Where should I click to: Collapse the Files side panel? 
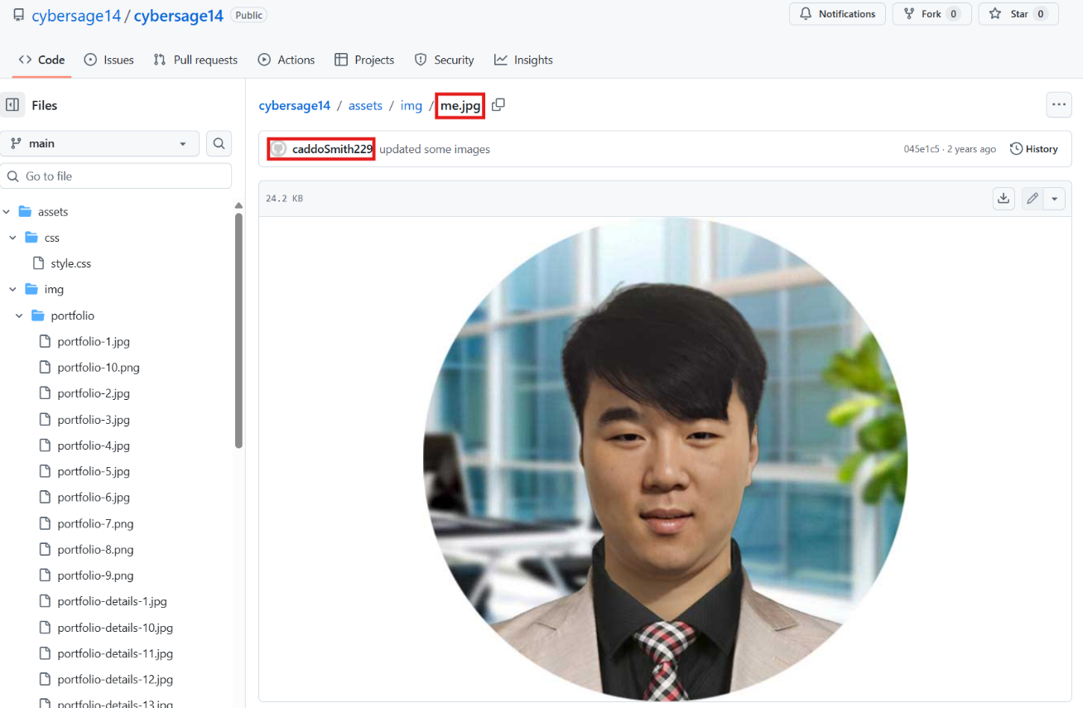click(12, 104)
